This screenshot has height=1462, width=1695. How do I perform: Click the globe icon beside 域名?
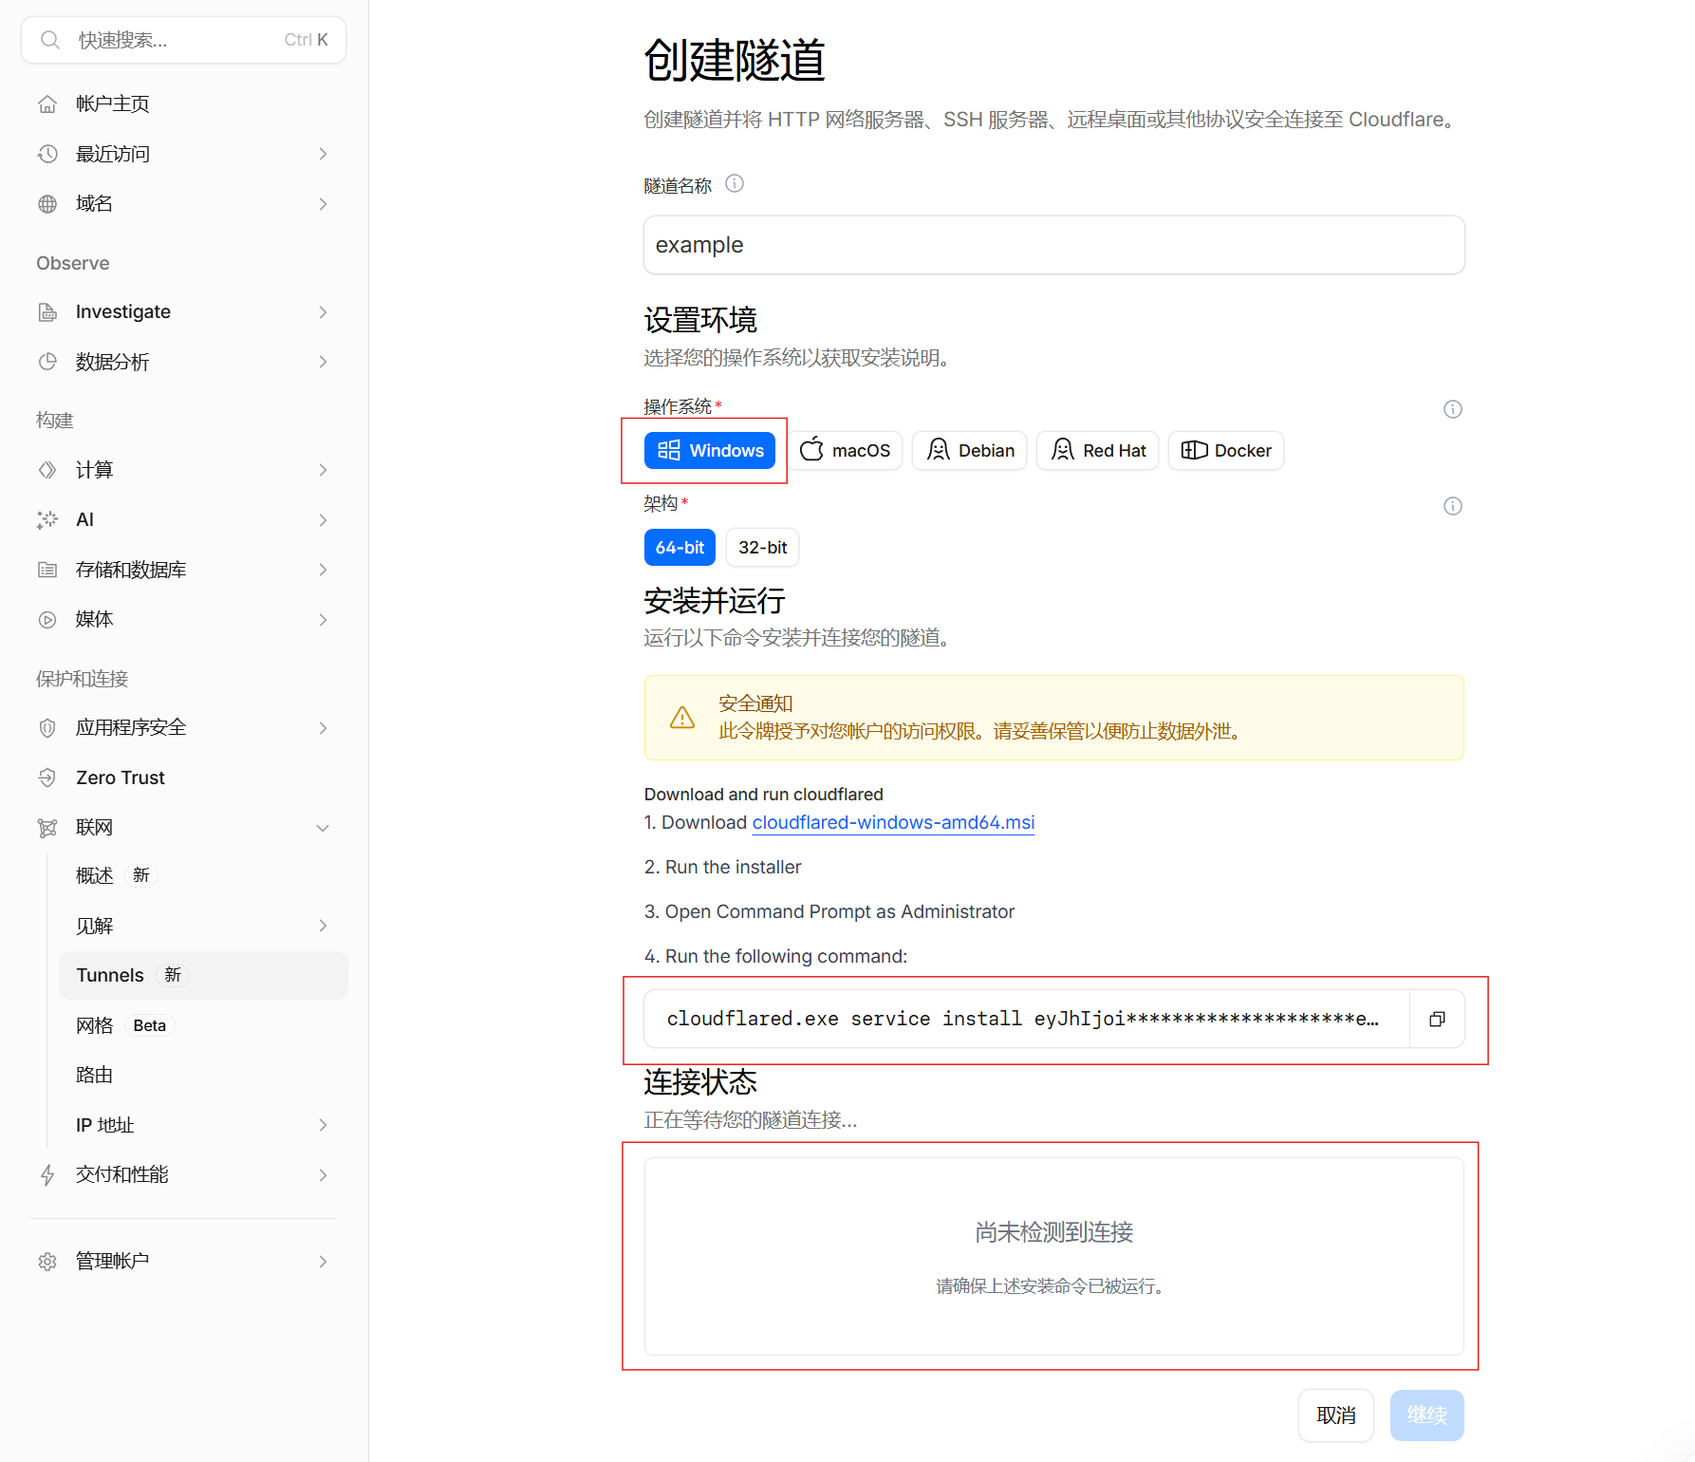coord(47,204)
